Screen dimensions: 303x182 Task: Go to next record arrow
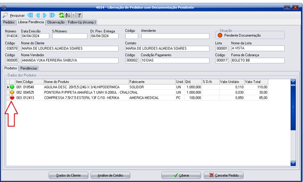45,15
